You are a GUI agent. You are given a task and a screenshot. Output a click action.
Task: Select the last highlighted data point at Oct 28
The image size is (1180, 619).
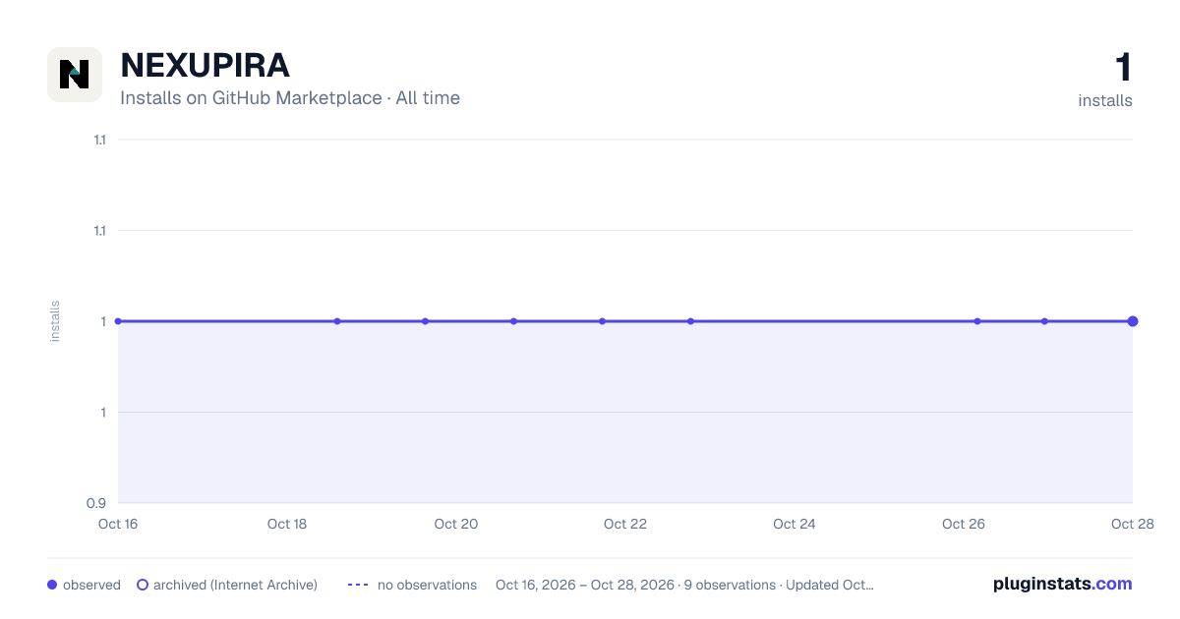tap(1133, 321)
